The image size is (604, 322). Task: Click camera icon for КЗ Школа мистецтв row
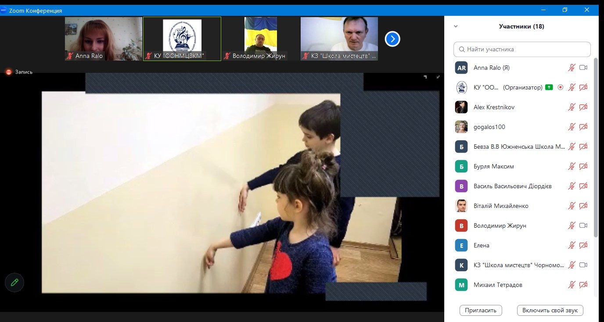[x=583, y=265]
